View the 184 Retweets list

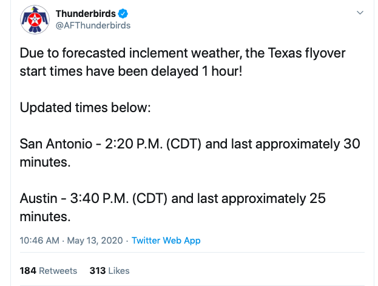click(x=49, y=271)
